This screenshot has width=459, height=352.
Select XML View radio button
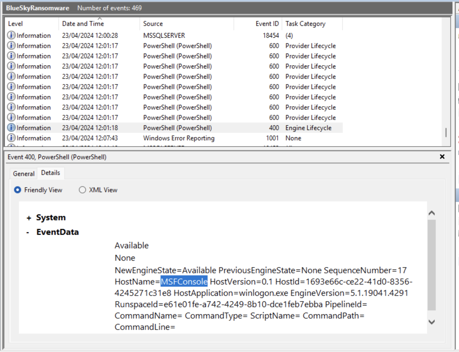pos(82,190)
